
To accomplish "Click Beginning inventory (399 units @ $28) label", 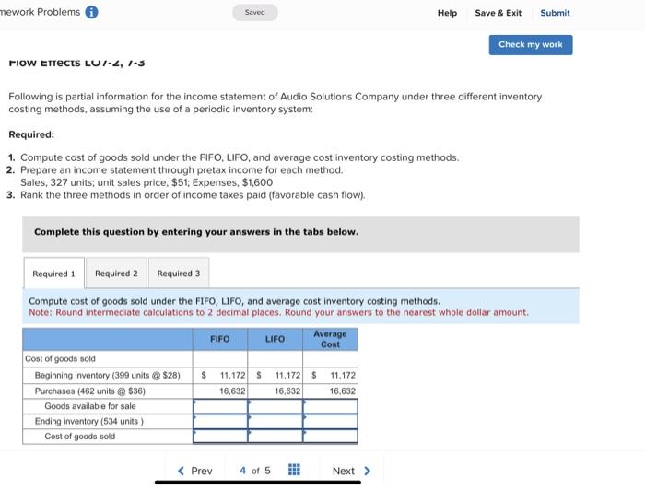I will point(108,375).
